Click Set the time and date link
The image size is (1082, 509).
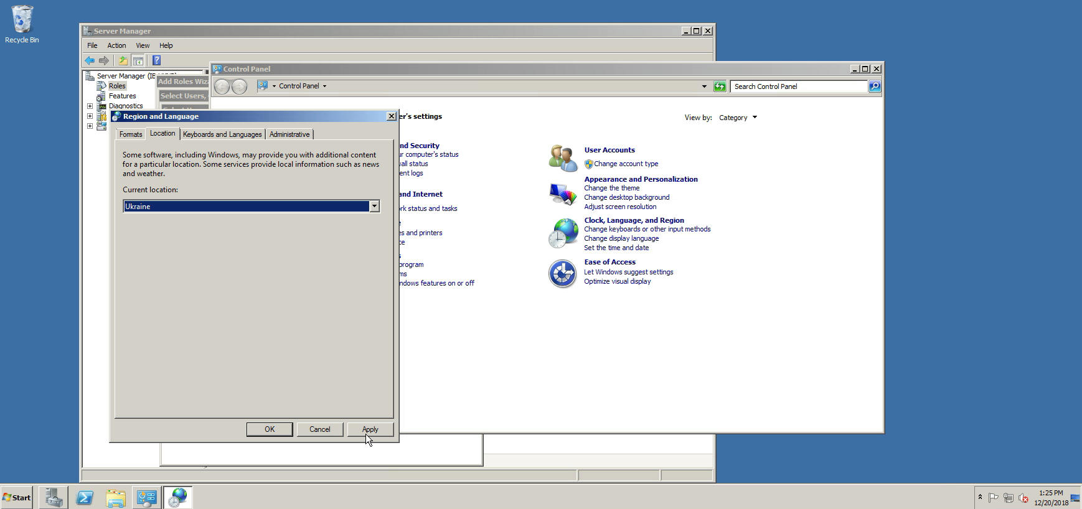616,248
